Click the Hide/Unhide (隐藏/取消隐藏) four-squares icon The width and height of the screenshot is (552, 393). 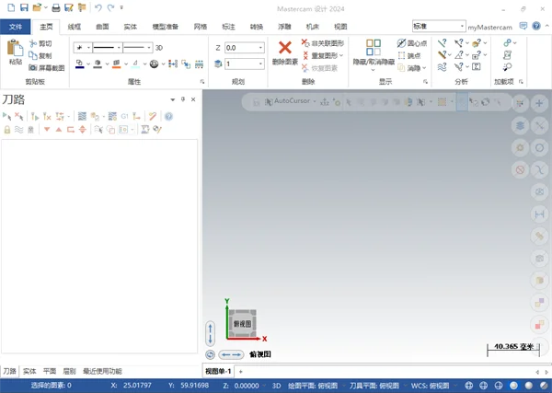coord(374,48)
